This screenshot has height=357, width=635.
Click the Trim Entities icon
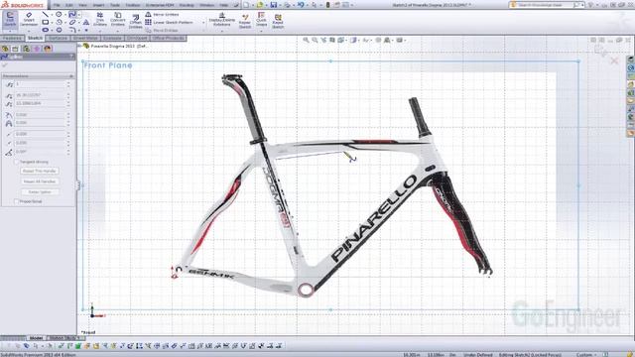(x=100, y=19)
